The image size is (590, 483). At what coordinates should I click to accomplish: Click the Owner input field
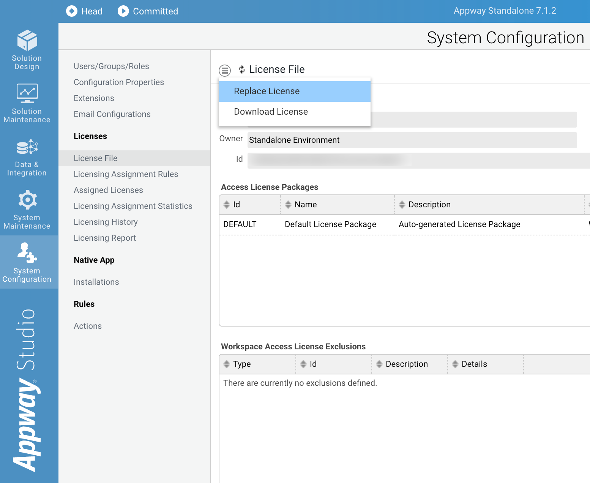coord(412,140)
